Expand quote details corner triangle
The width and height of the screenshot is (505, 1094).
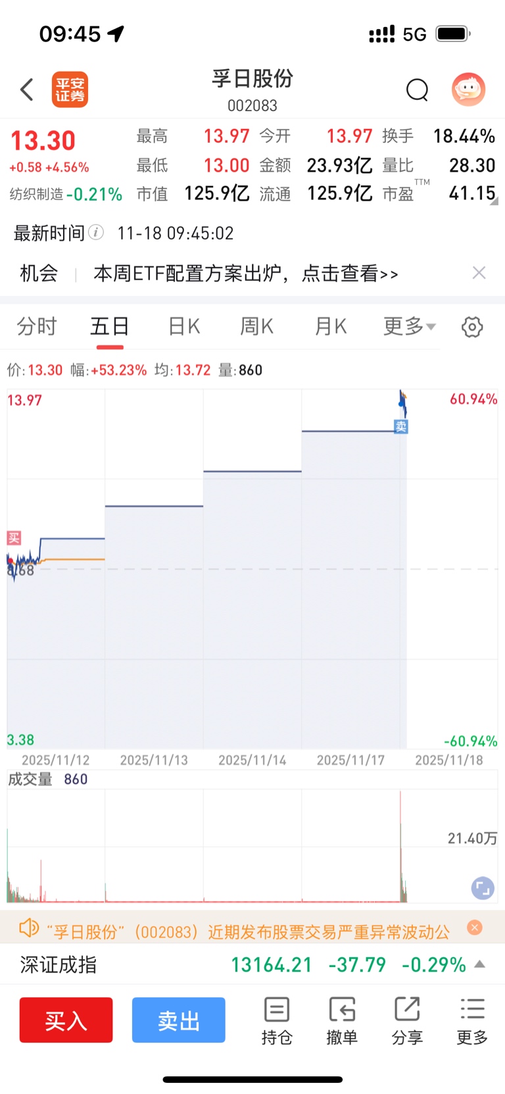coord(494,201)
